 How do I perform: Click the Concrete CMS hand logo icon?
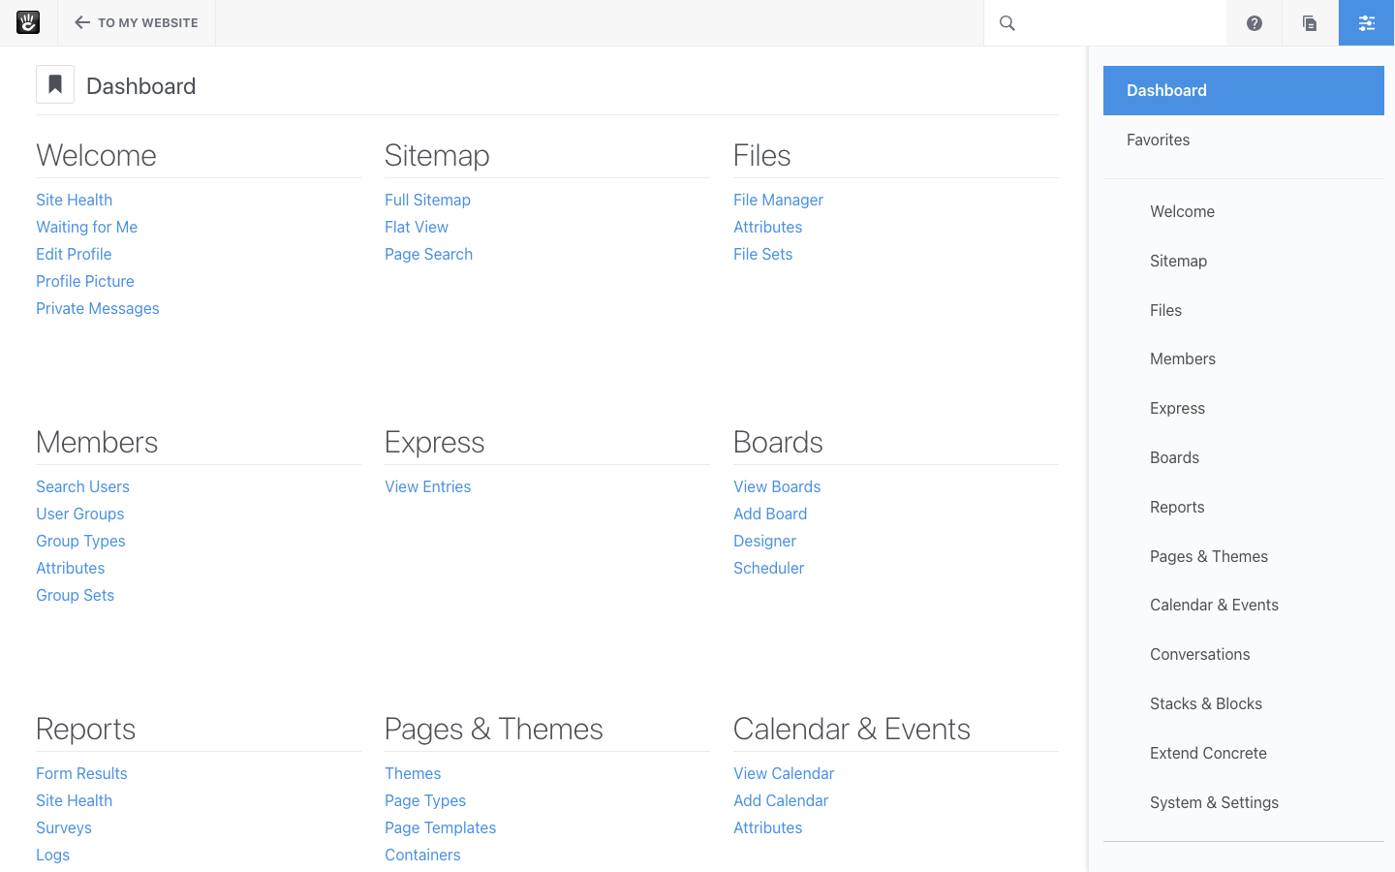click(x=28, y=22)
